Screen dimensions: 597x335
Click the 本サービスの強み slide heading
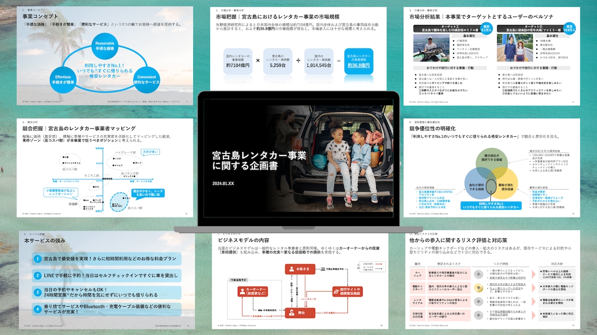pos(44,241)
